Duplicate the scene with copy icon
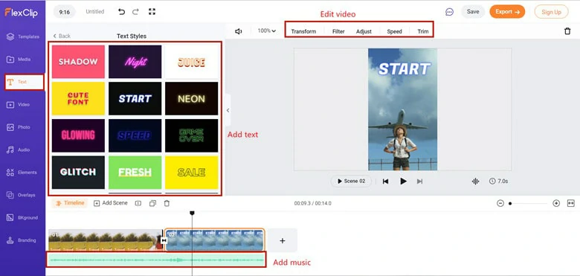580x276 pixels. point(152,203)
